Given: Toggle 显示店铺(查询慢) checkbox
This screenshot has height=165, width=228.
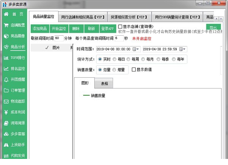Looking at the screenshot, I should pyautogui.click(x=120, y=27).
